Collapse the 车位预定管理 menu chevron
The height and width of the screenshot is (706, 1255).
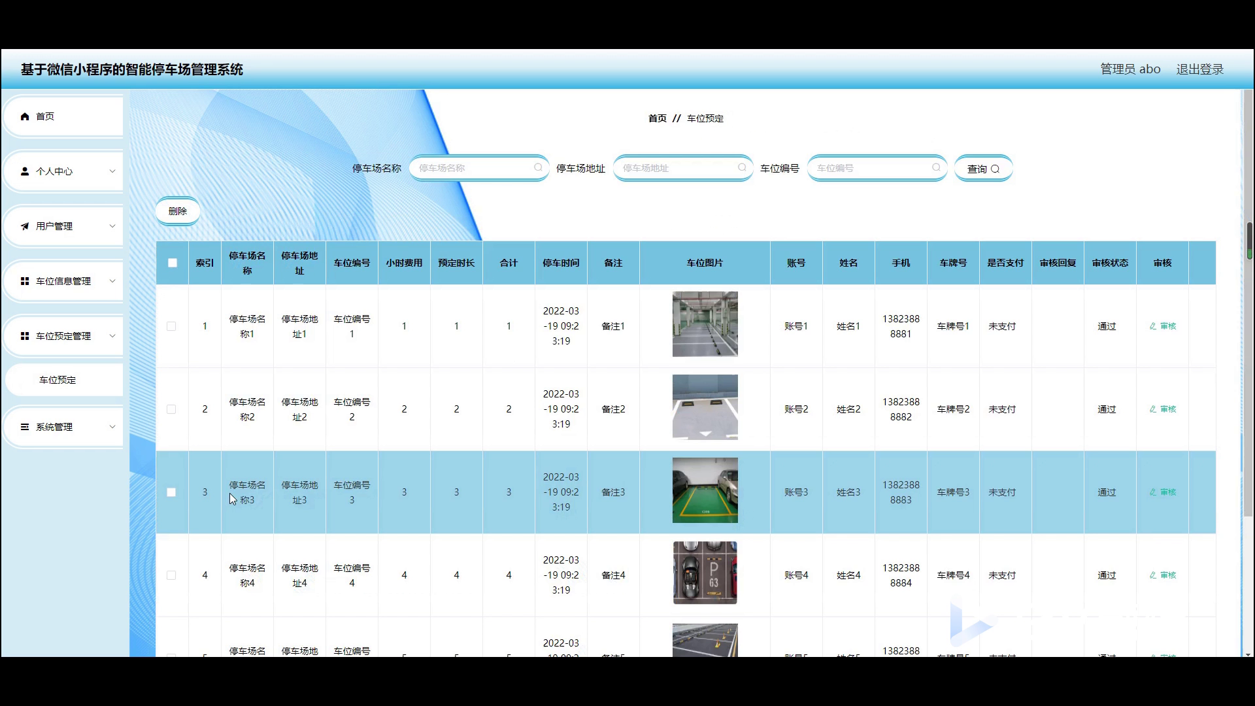click(112, 336)
